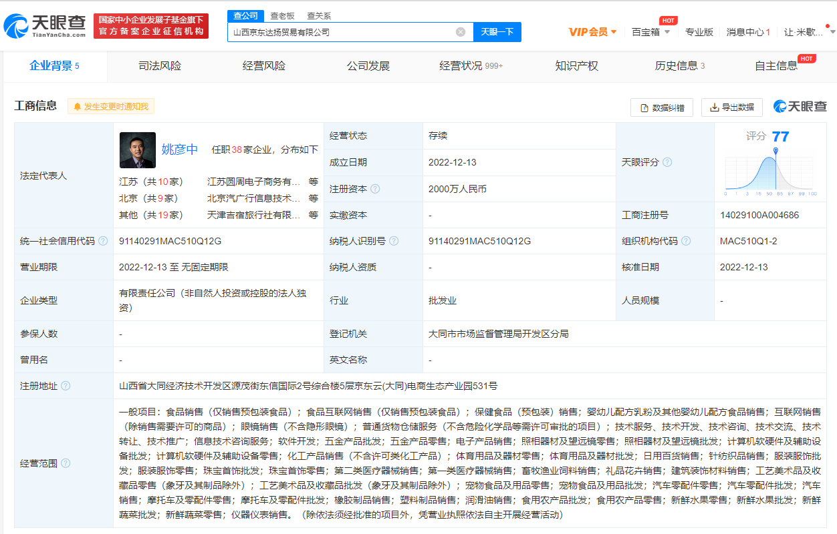The image size is (837, 534).
Task: Switch to the 司法风险 tab
Action: coord(160,66)
